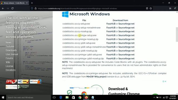Click FossHUB for codeblocks-20.03mingw-nosetup.zip

[111, 39]
